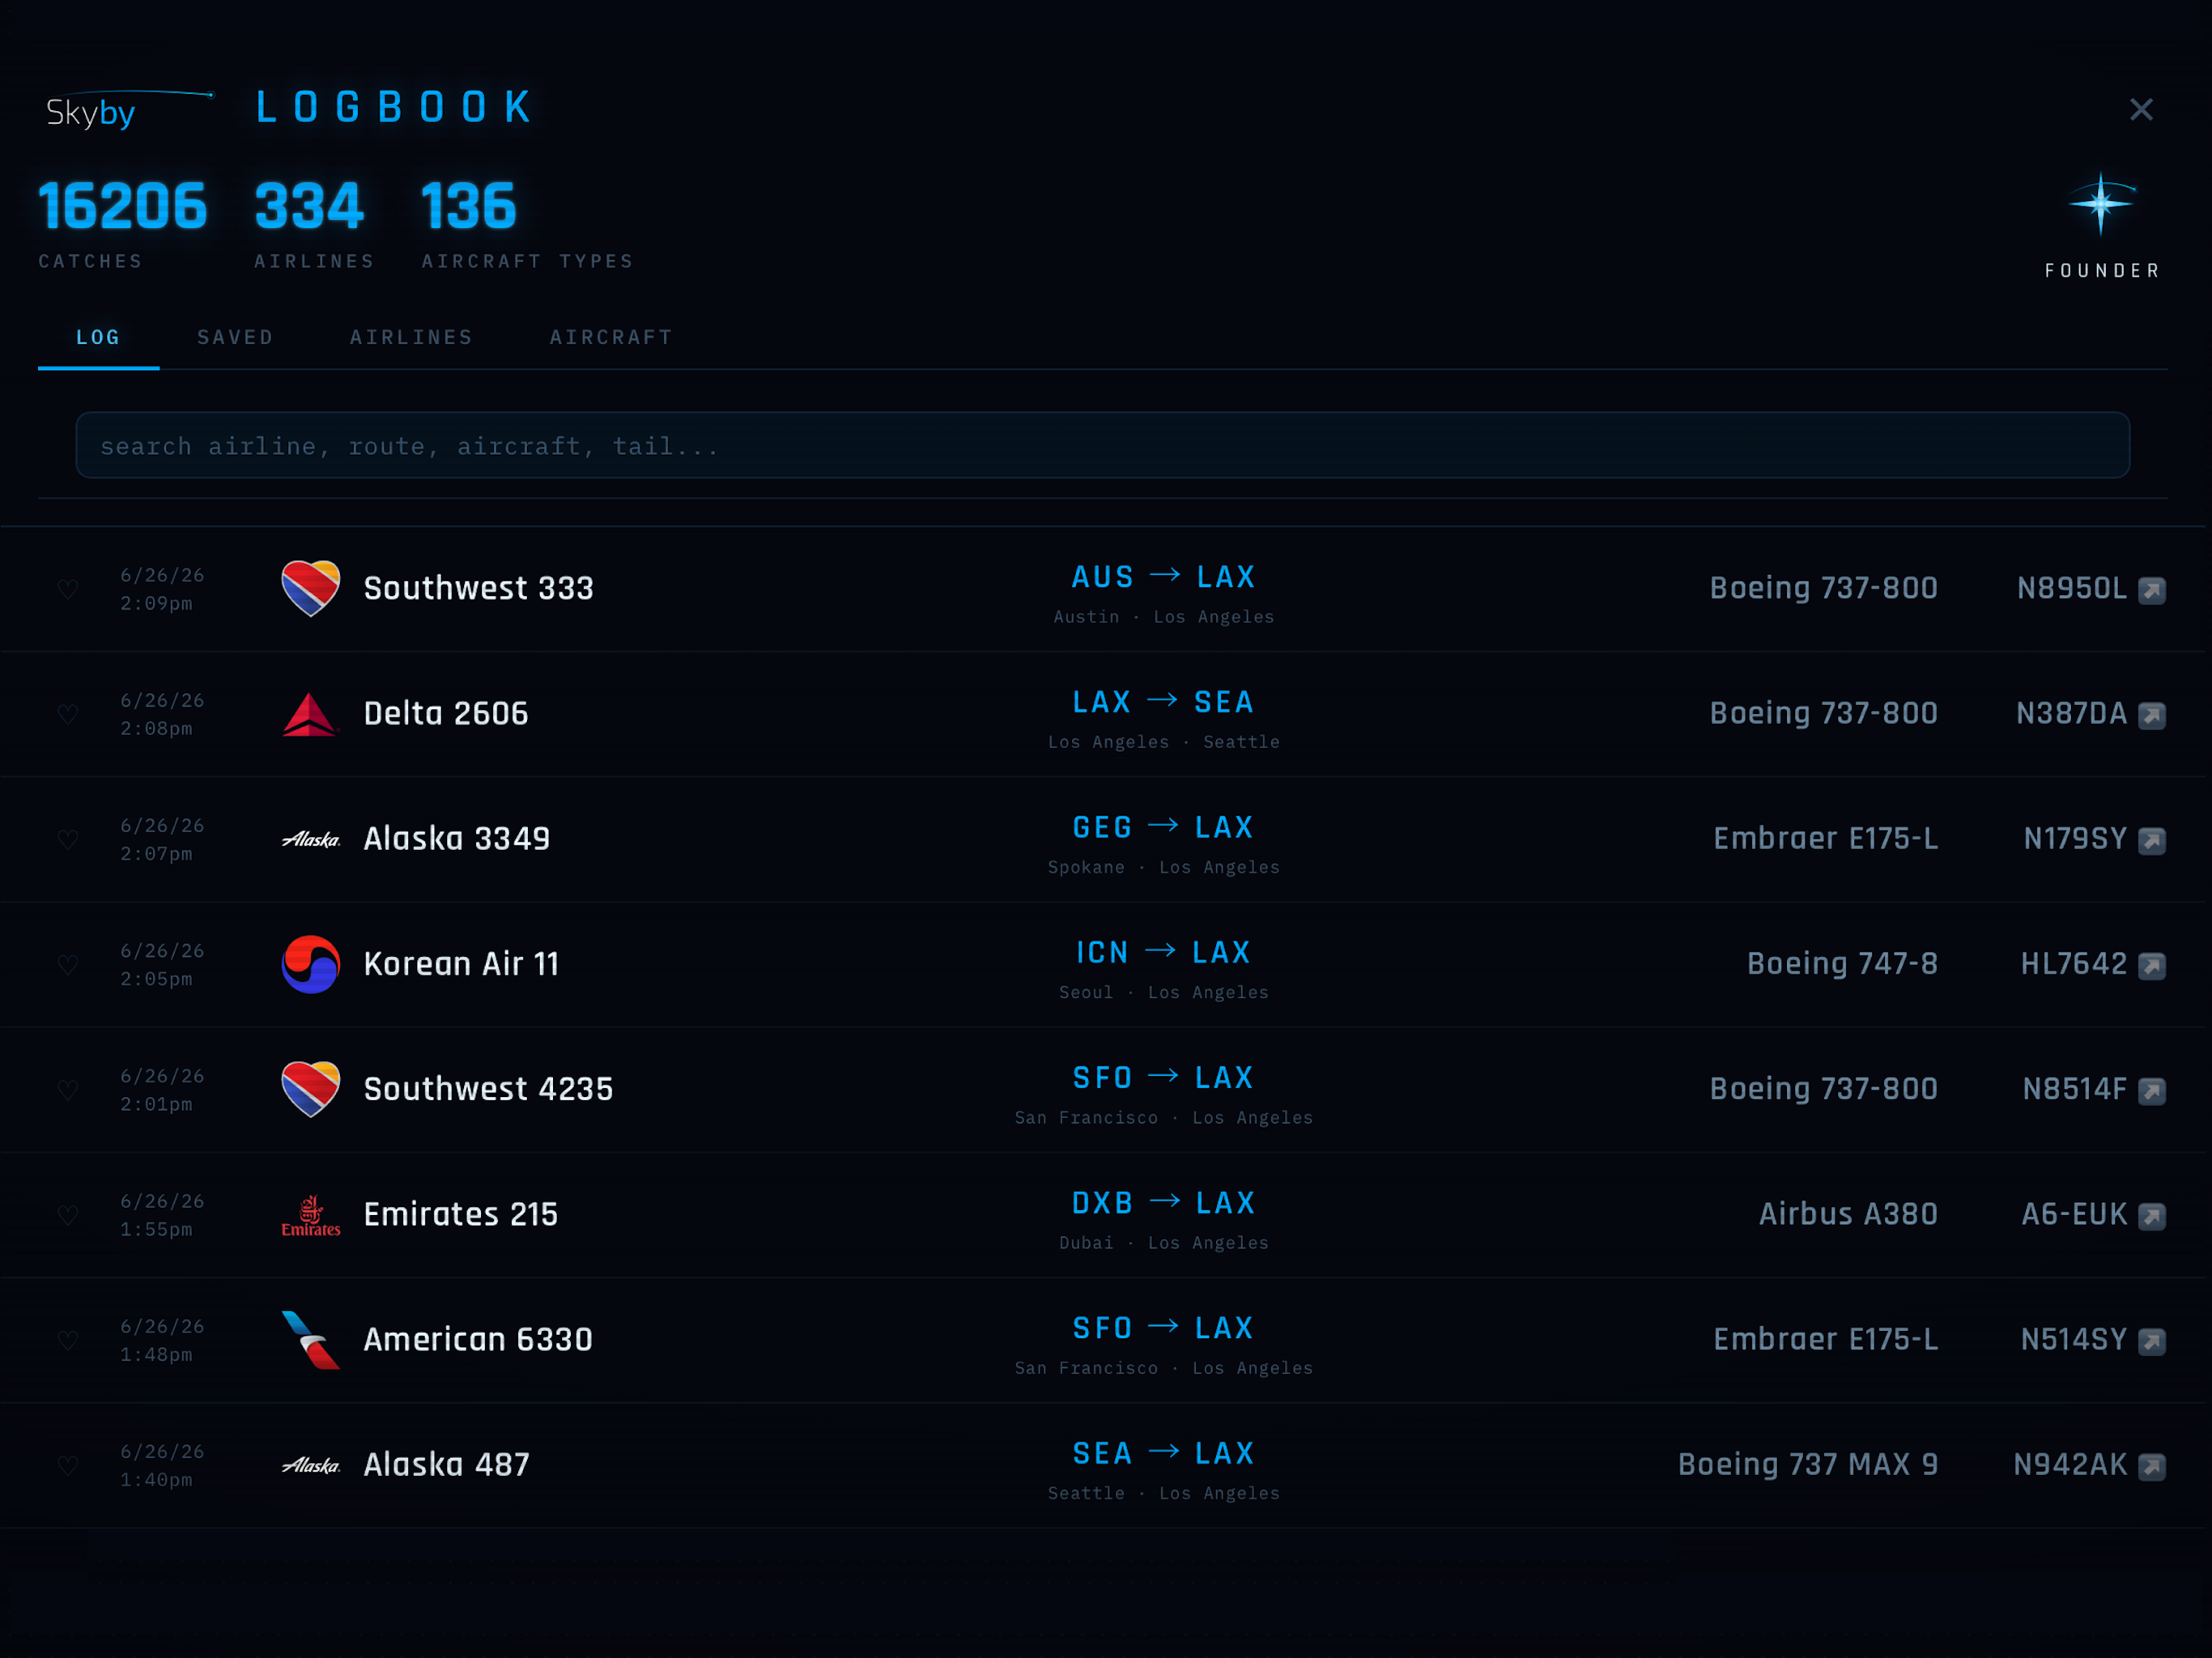The height and width of the screenshot is (1658, 2212).
Task: Select the Emirates 215 flight name
Action: coord(460,1214)
